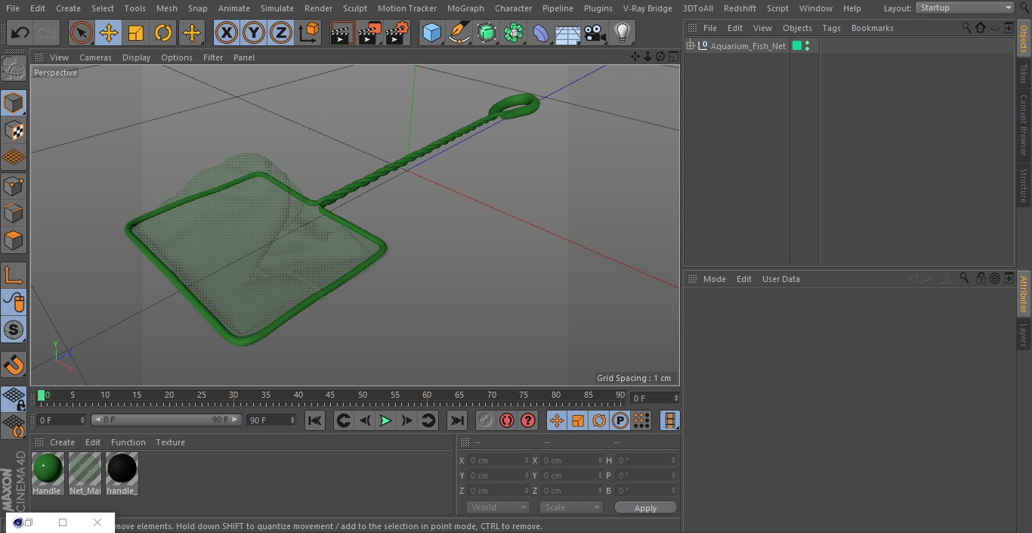Toggle Y axis lock
The height and width of the screenshot is (533, 1032).
pos(253,33)
